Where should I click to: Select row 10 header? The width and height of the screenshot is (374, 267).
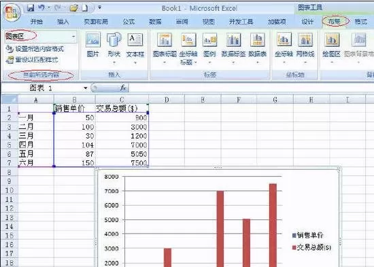click(x=10, y=190)
